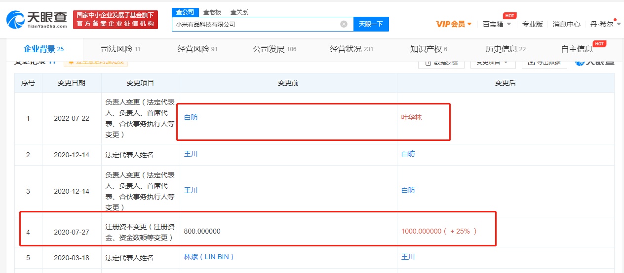Switch to the 自主信息 tab
This screenshot has width=624, height=273.
point(577,49)
